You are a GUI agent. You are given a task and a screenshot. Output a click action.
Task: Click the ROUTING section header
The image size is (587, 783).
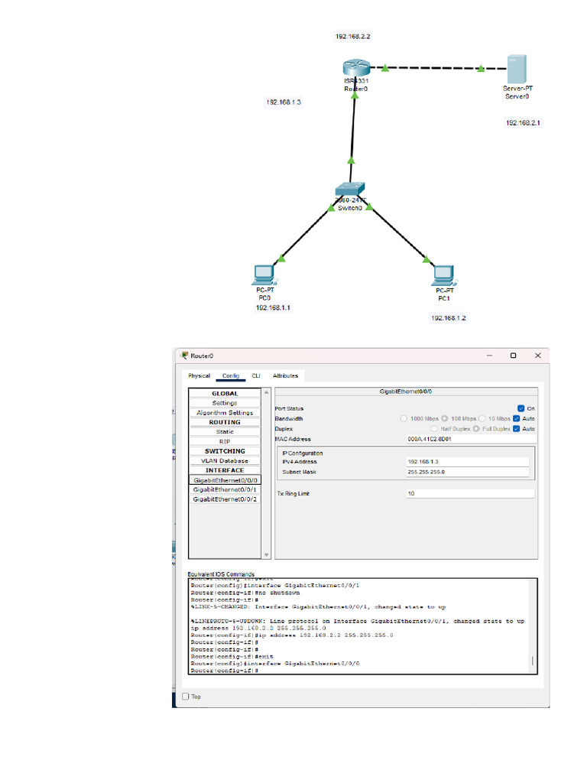225,422
